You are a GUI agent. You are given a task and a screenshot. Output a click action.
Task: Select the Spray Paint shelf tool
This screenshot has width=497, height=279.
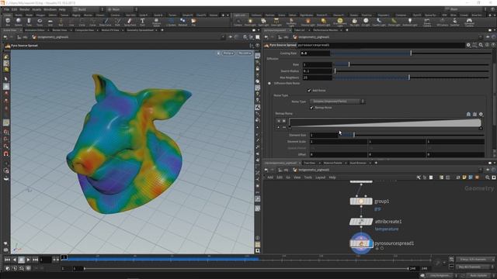[x=130, y=22]
